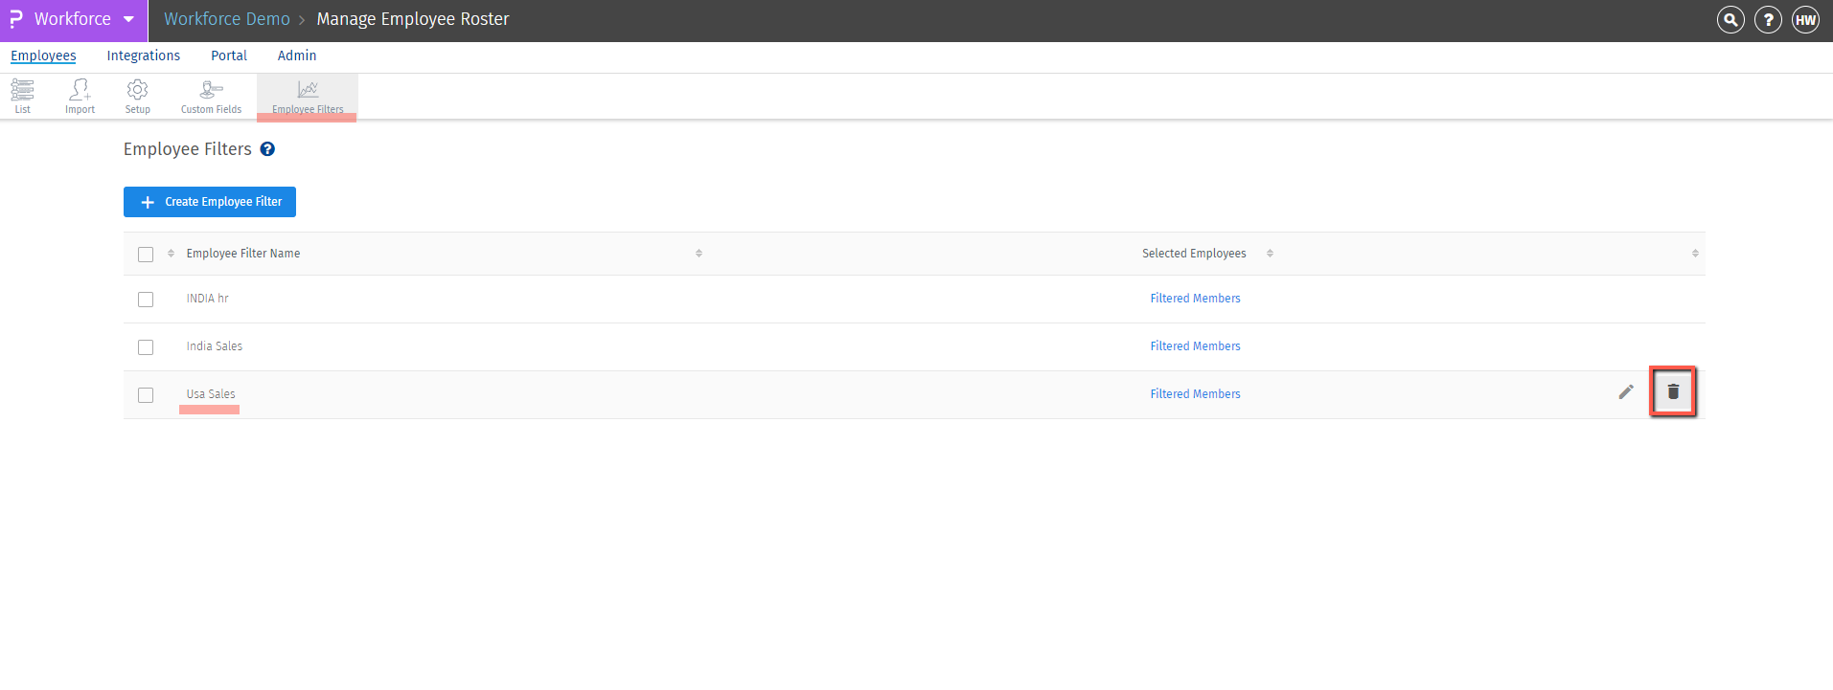Viewport: 1833px width, 690px height.
Task: Toggle the select-all filters checkbox
Action: tap(146, 255)
